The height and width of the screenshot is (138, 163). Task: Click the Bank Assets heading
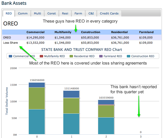pos(14,3)
